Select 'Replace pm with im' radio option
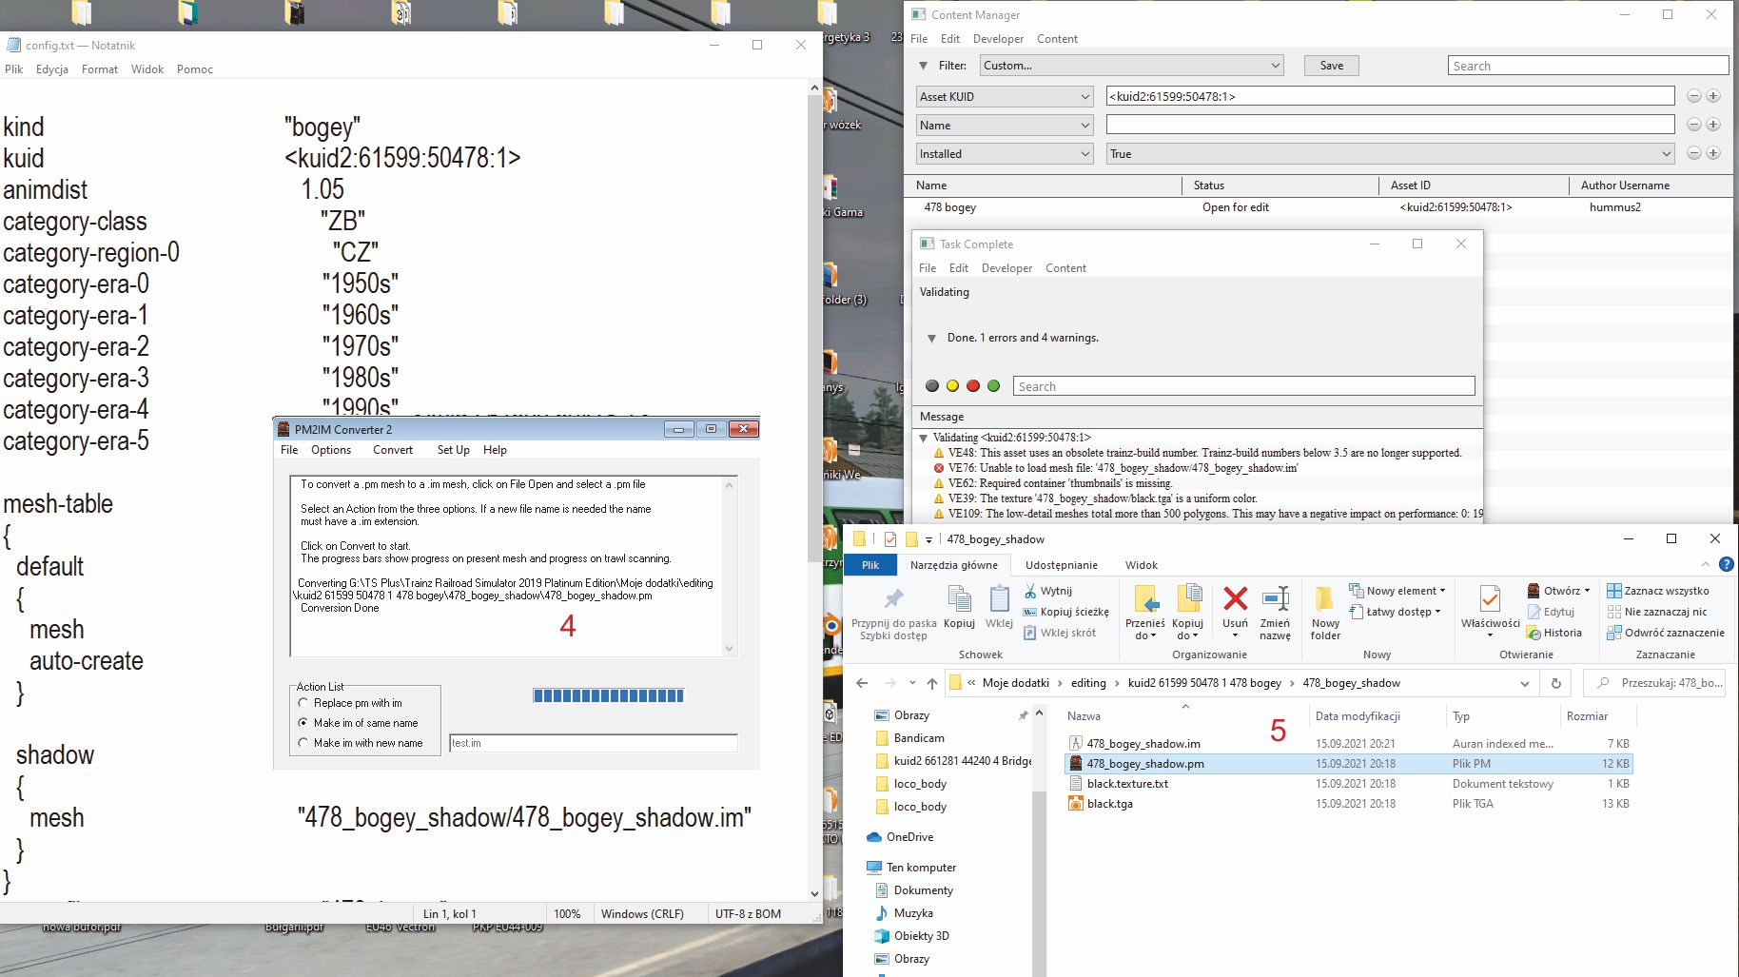Viewport: 1739px width, 977px height. point(303,703)
